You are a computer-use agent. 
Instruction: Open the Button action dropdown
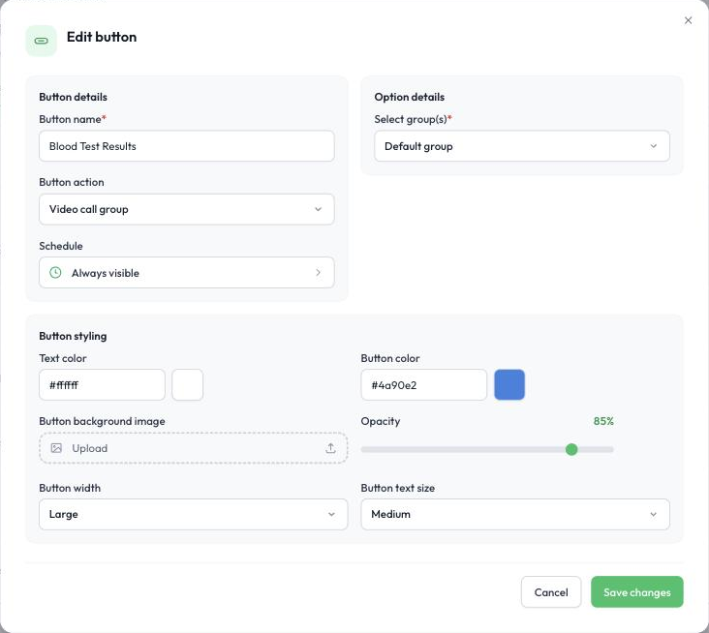pos(187,209)
